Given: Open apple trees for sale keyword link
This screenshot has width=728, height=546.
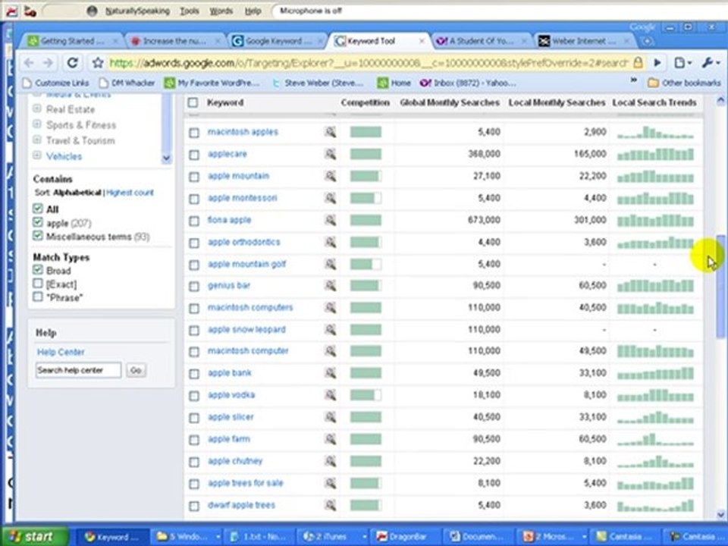Looking at the screenshot, I should coord(245,483).
